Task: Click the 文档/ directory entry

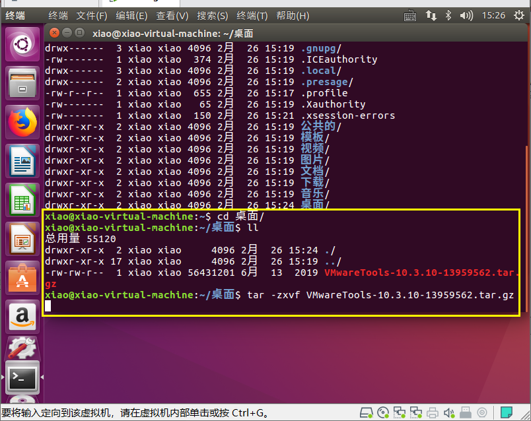Action: pyautogui.click(x=315, y=172)
